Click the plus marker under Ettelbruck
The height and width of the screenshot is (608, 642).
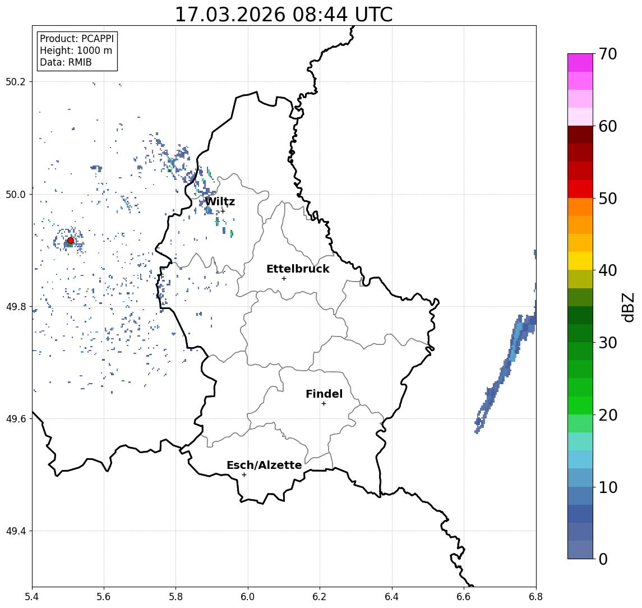284,279
